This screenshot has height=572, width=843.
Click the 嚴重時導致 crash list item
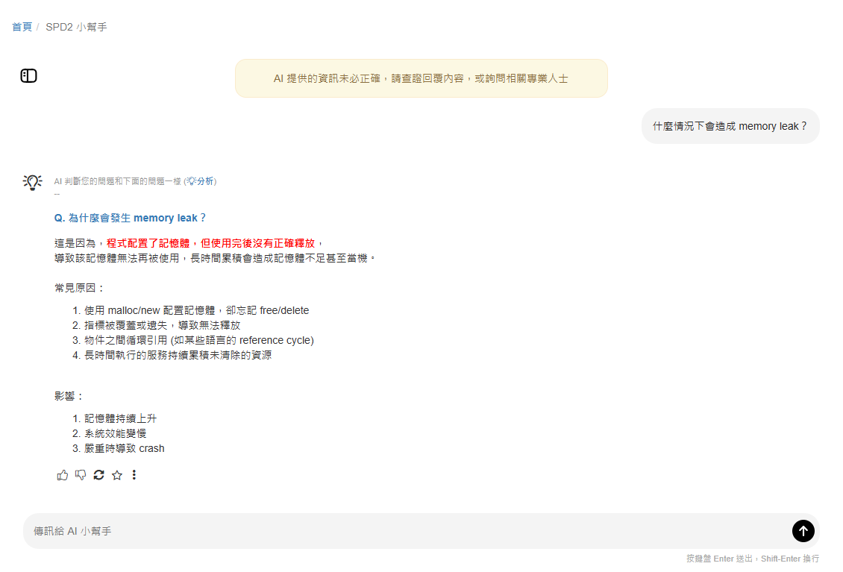pyautogui.click(x=124, y=448)
